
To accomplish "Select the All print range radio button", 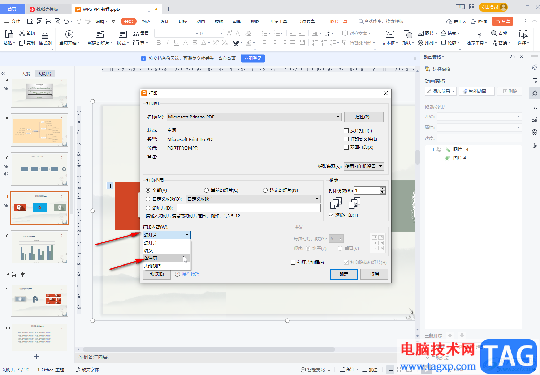I will click(148, 190).
